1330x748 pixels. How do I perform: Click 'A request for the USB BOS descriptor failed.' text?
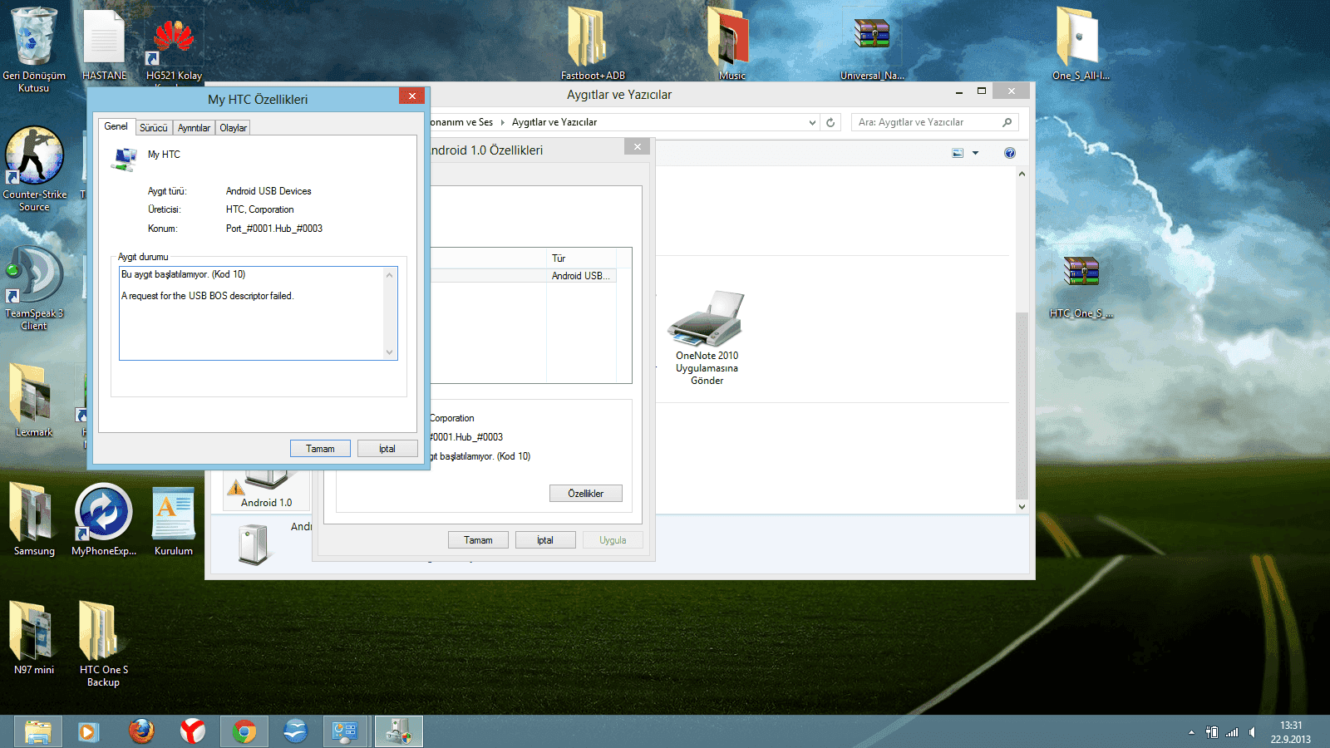(x=208, y=296)
